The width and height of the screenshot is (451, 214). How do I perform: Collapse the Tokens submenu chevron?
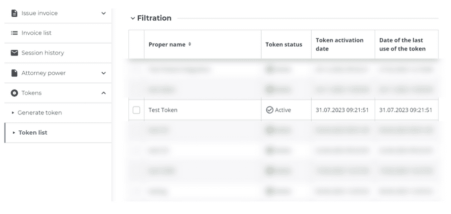(104, 93)
